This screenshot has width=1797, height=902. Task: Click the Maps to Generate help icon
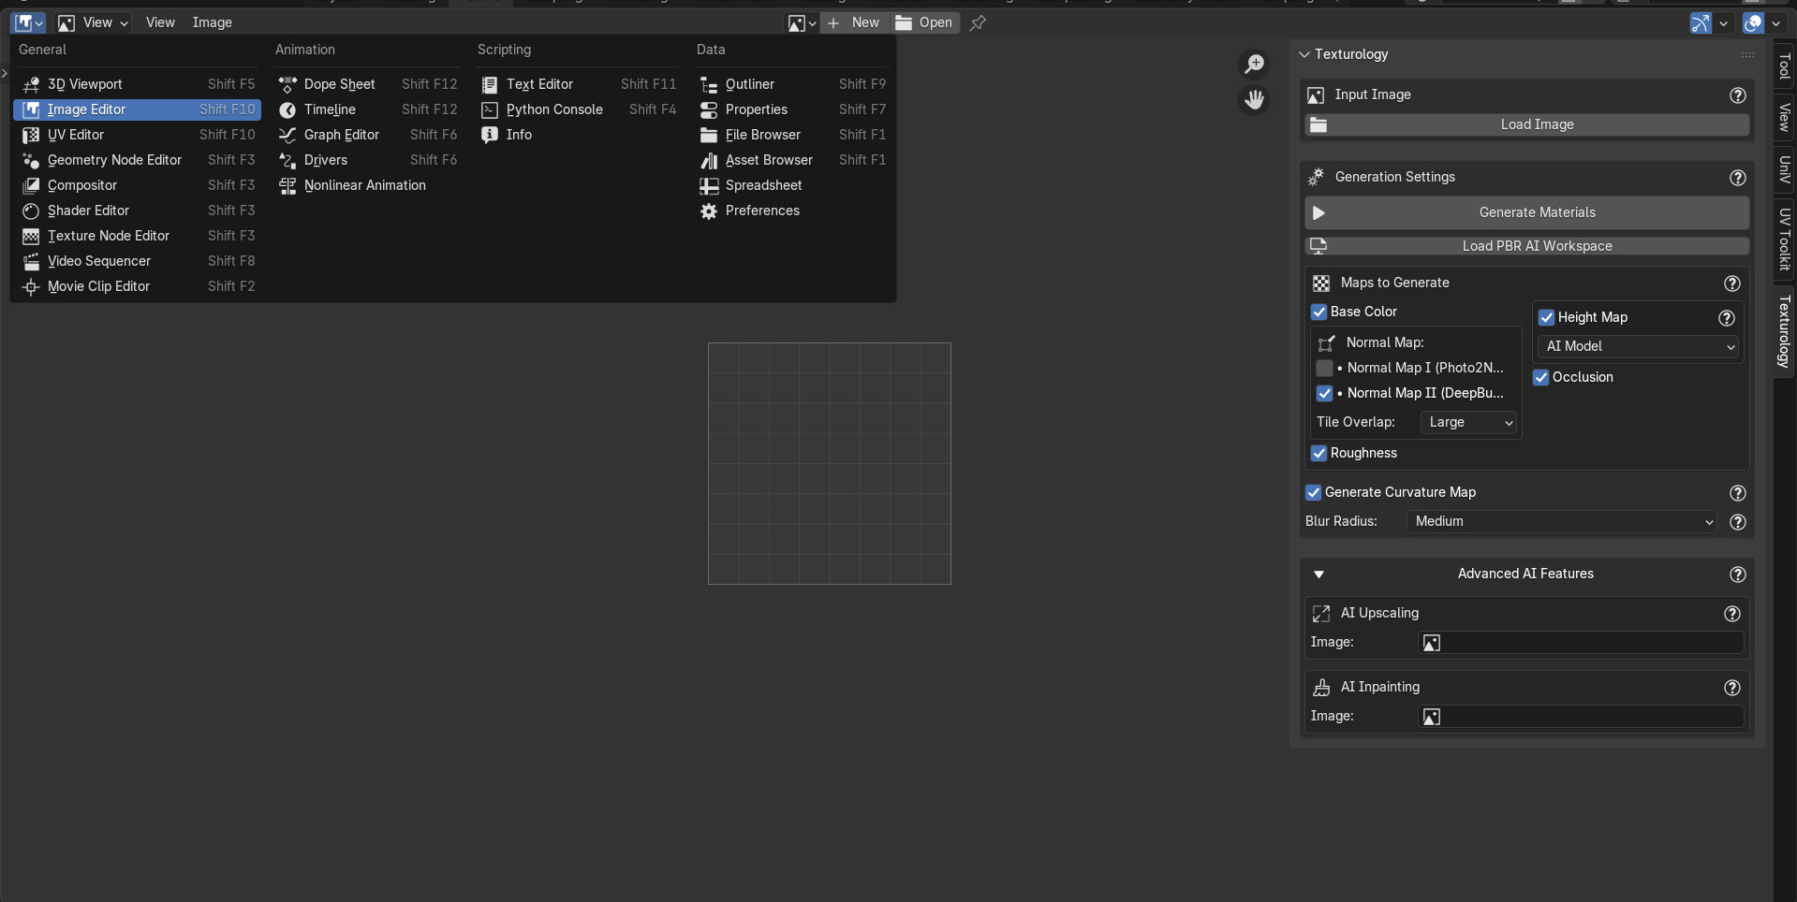tap(1732, 284)
